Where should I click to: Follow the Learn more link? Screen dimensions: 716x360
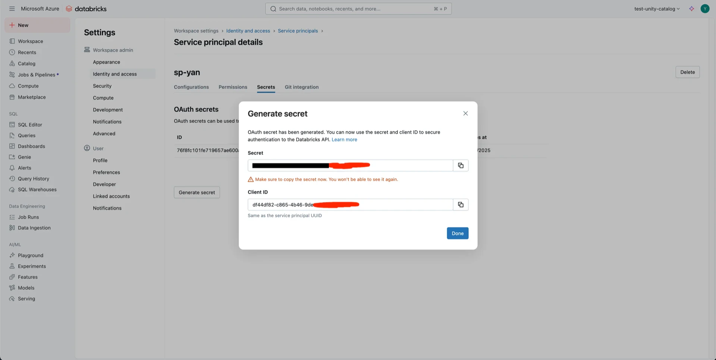[x=344, y=139]
